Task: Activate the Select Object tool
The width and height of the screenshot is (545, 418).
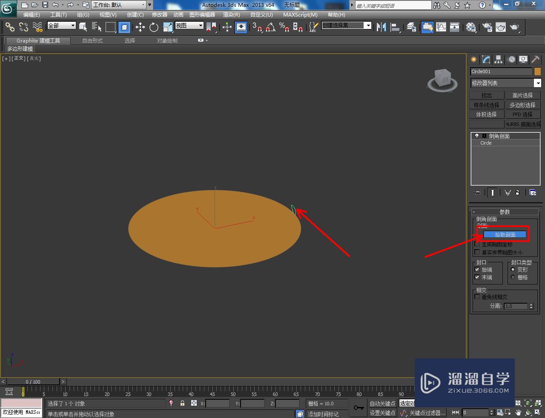Action: coord(83,27)
